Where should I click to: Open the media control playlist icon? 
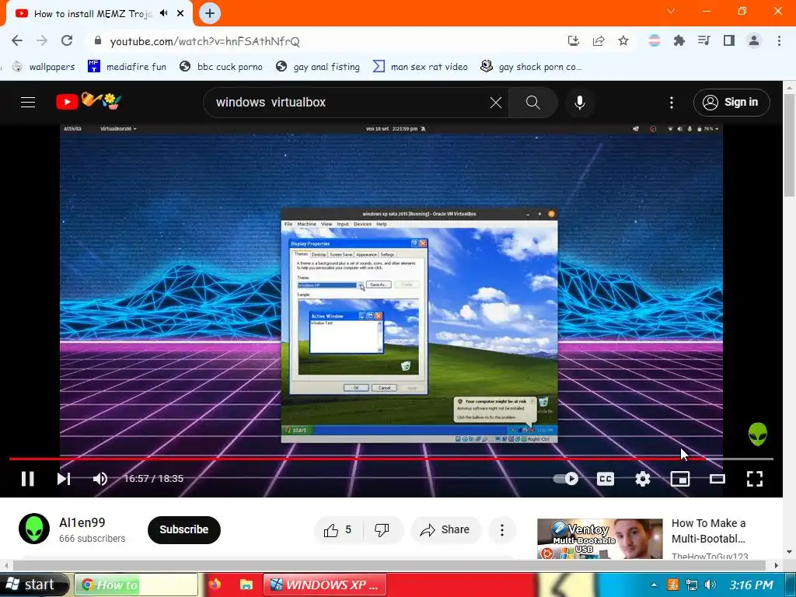click(704, 40)
